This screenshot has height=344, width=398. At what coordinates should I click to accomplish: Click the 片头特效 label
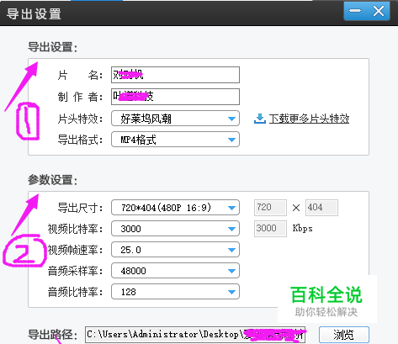[x=80, y=119]
